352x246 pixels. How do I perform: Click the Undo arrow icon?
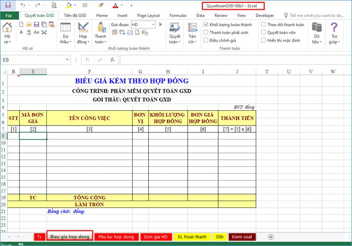(23, 5)
